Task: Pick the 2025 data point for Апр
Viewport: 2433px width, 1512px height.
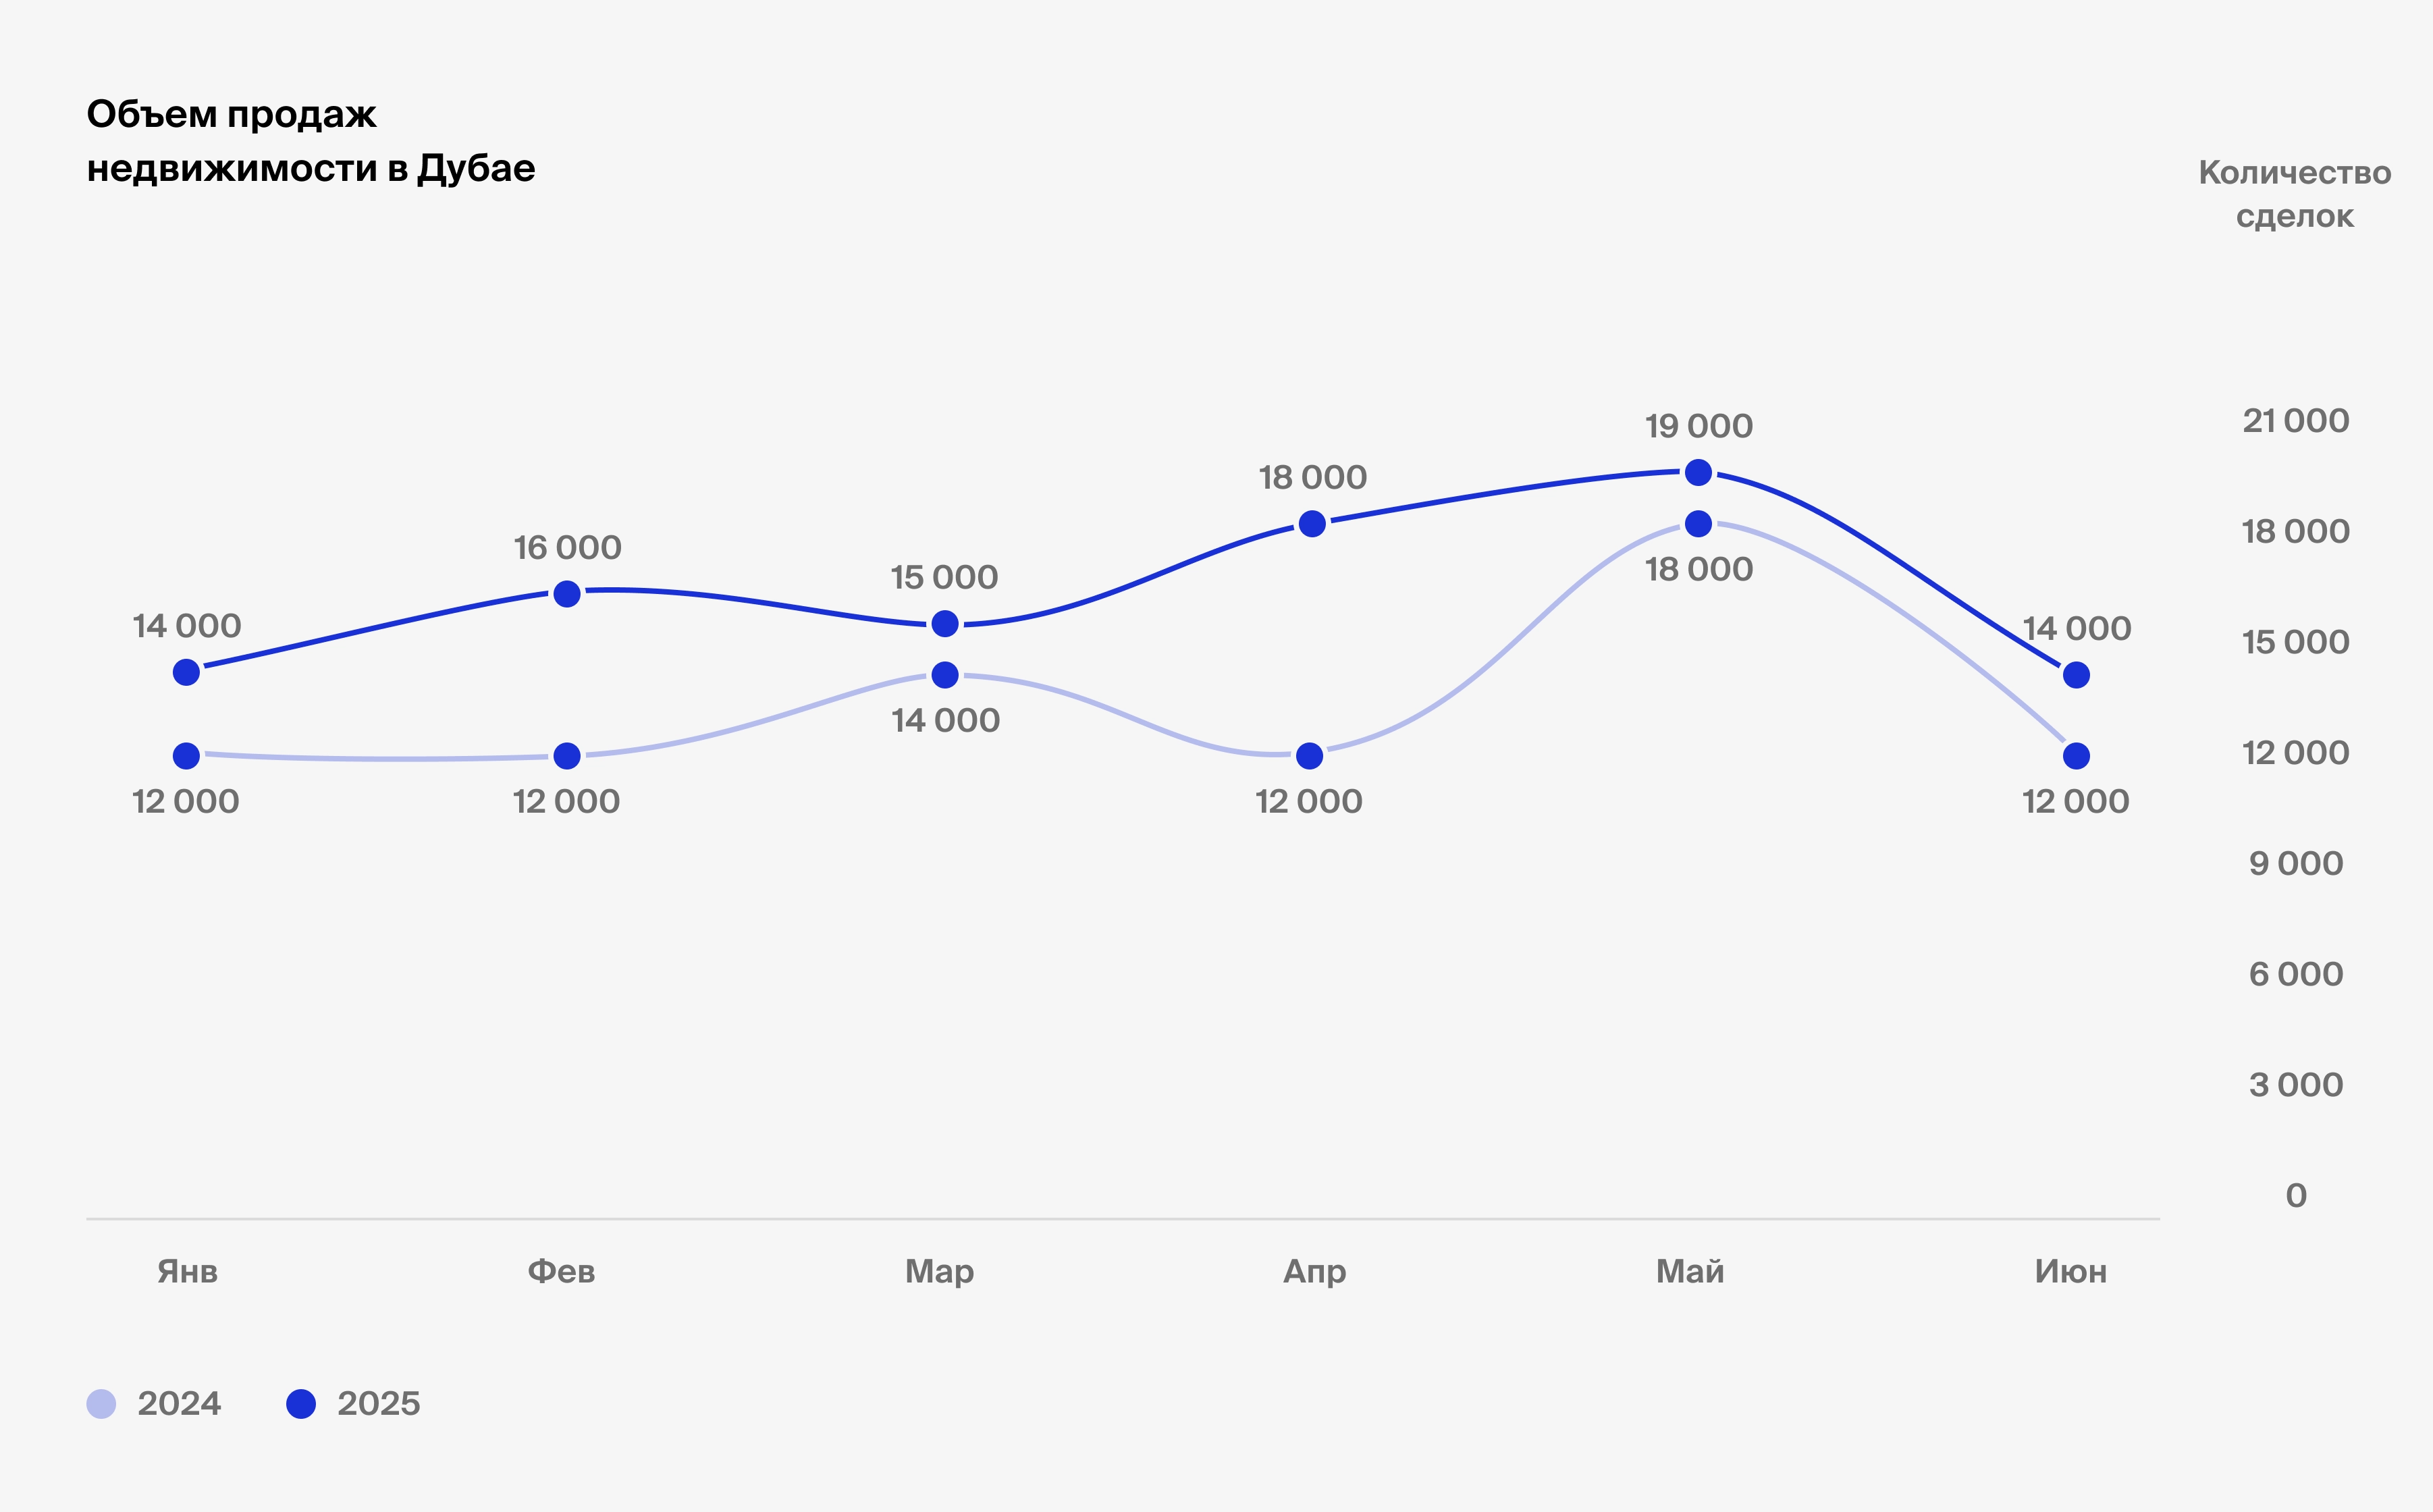Action: coord(1312,523)
